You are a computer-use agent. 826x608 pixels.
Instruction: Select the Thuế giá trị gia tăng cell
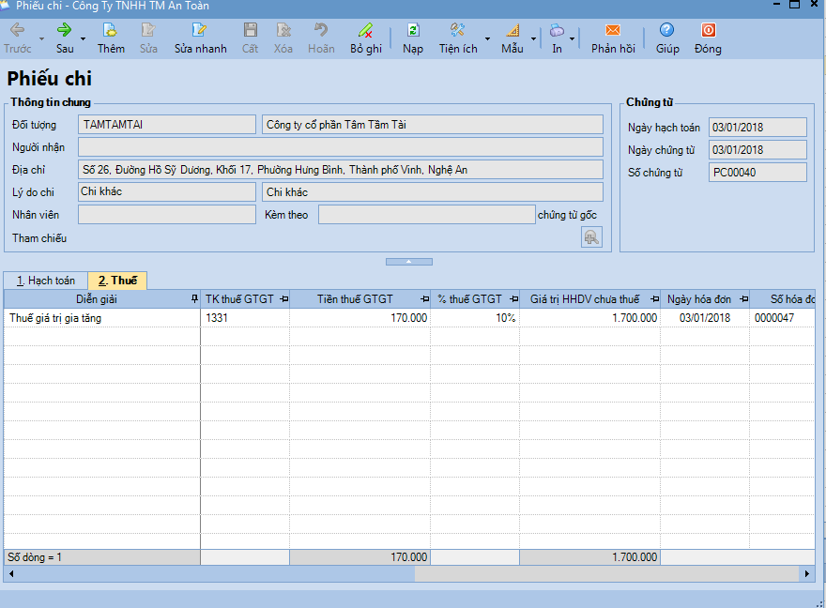tap(102, 318)
